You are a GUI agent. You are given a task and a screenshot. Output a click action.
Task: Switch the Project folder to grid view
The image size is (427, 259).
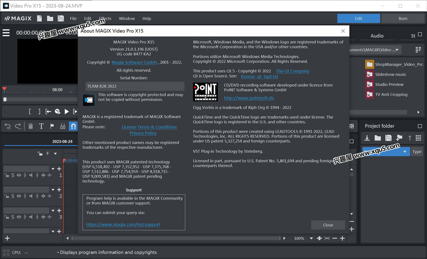coord(418,138)
